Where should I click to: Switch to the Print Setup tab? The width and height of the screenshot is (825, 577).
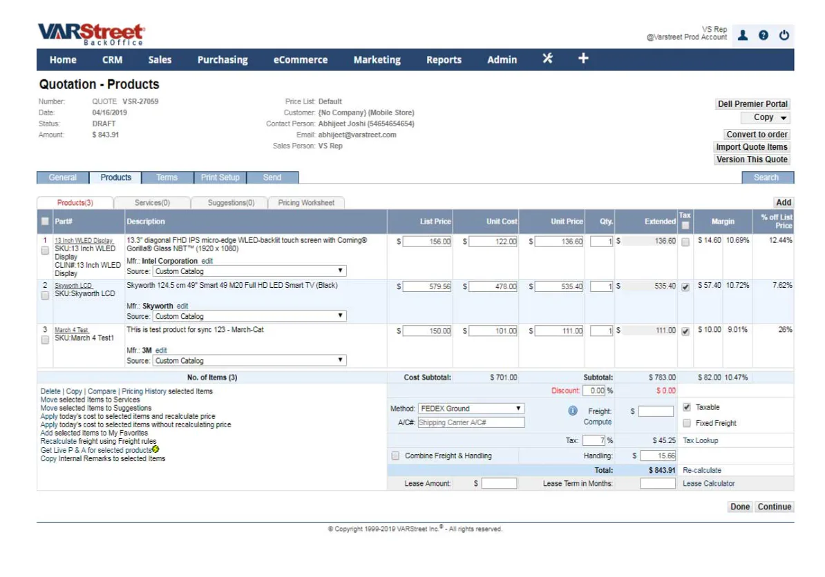[x=220, y=177]
